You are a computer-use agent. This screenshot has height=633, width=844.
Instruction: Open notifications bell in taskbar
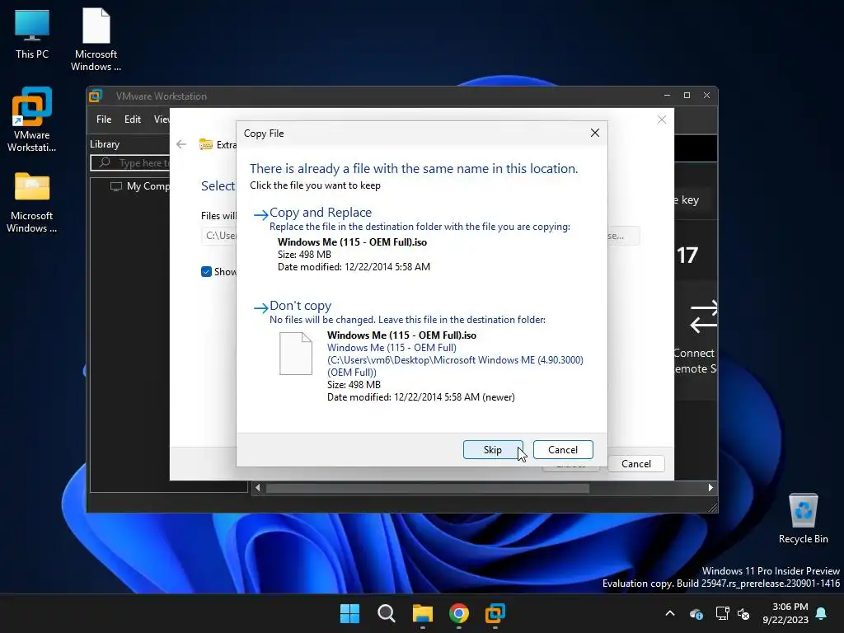click(822, 613)
